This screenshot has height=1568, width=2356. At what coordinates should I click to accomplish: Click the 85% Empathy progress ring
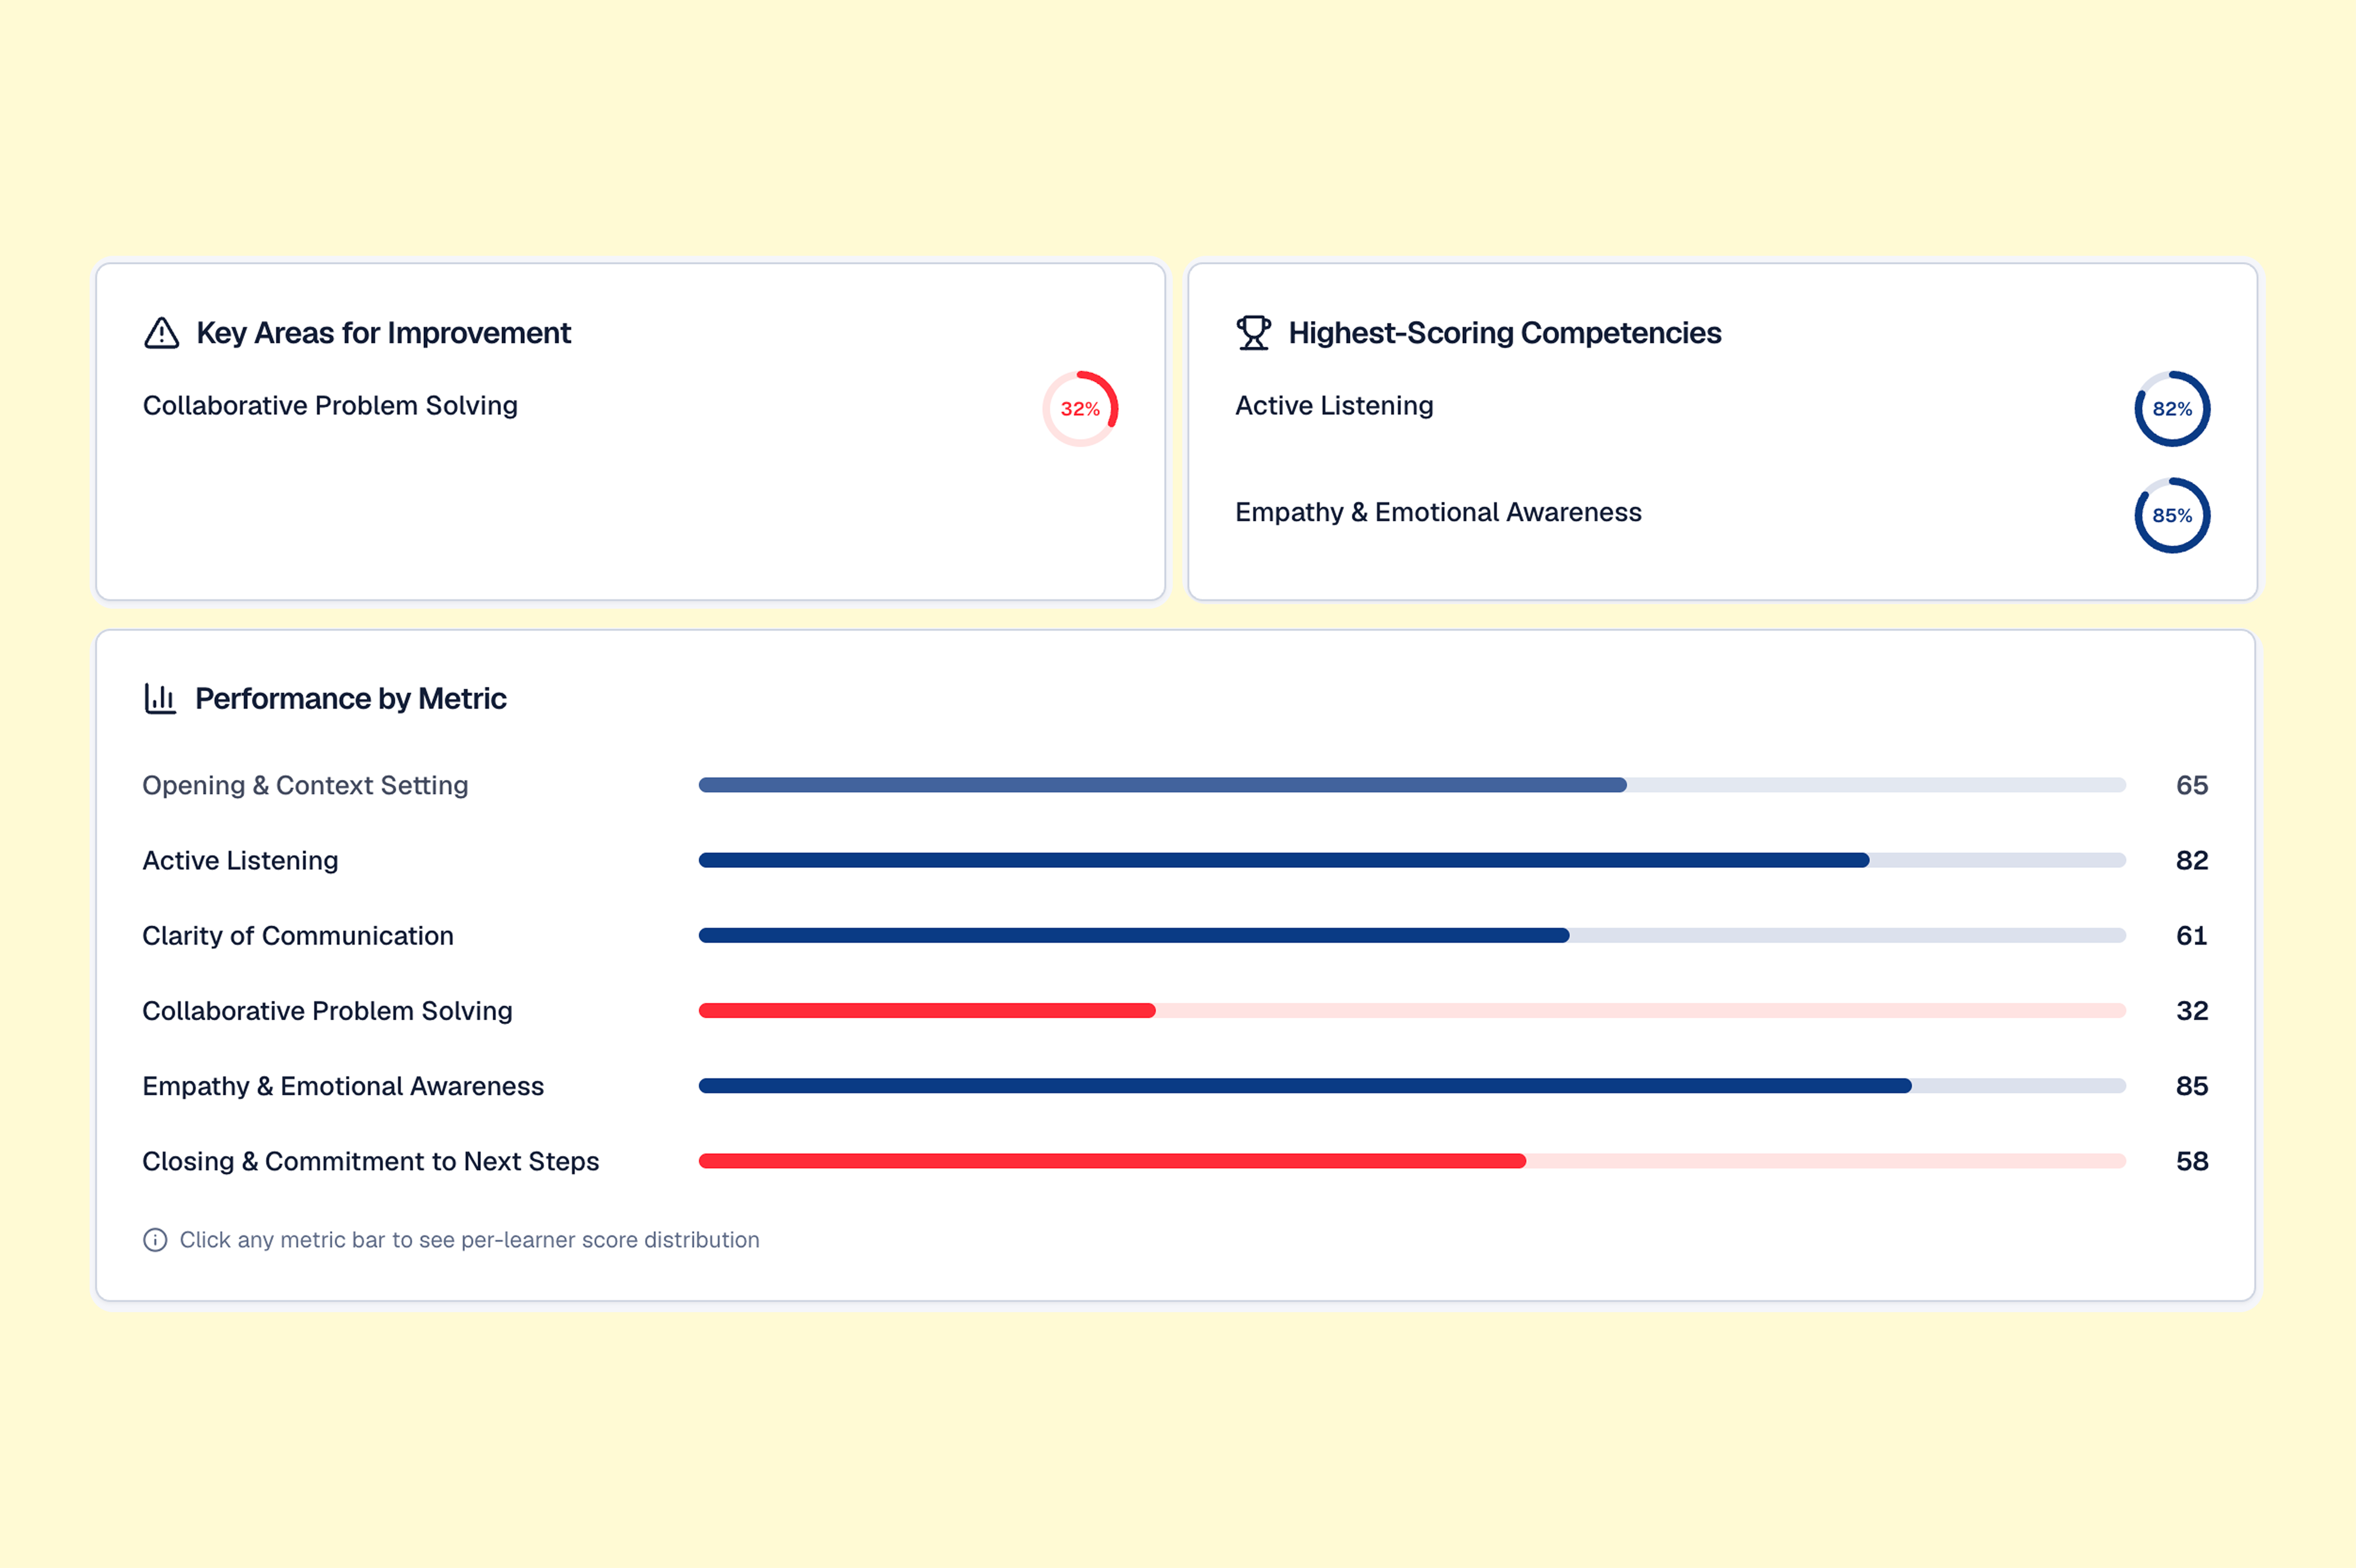(x=2172, y=516)
